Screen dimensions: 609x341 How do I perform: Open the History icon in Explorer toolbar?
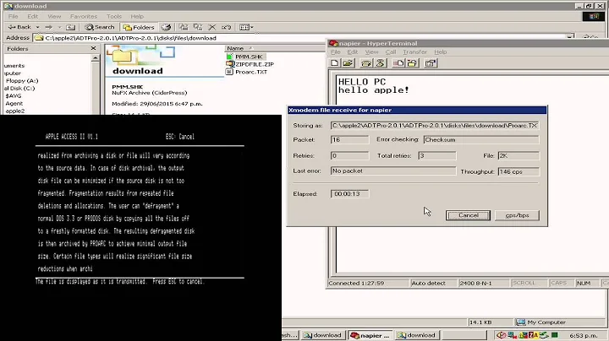coord(167,27)
